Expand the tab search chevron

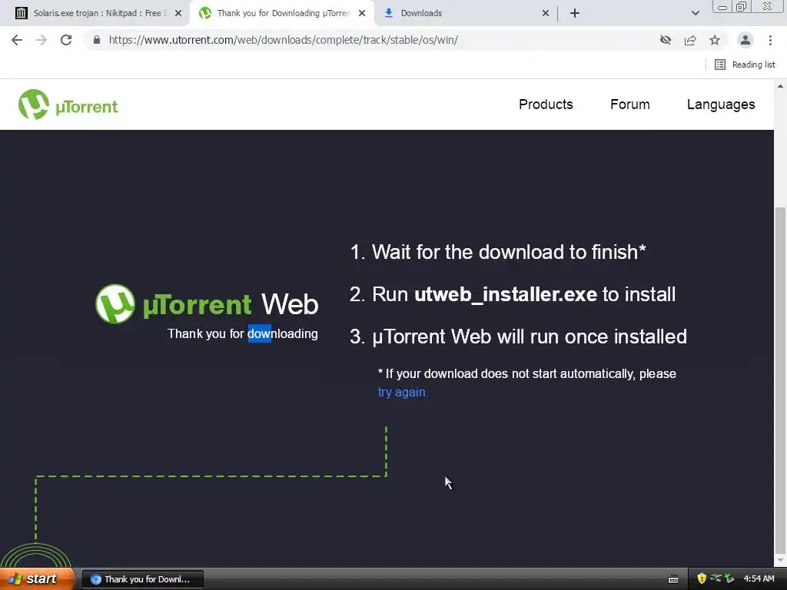[695, 13]
